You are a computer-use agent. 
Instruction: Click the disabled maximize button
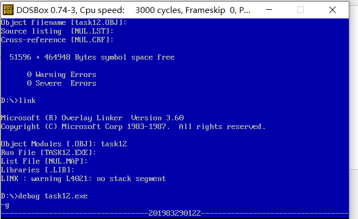(300, 10)
